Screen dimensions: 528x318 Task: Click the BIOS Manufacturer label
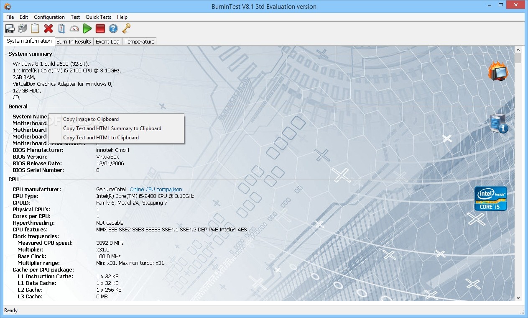38,150
